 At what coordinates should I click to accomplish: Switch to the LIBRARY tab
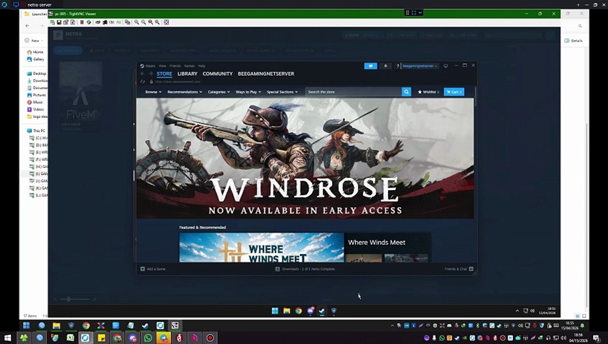(x=187, y=74)
